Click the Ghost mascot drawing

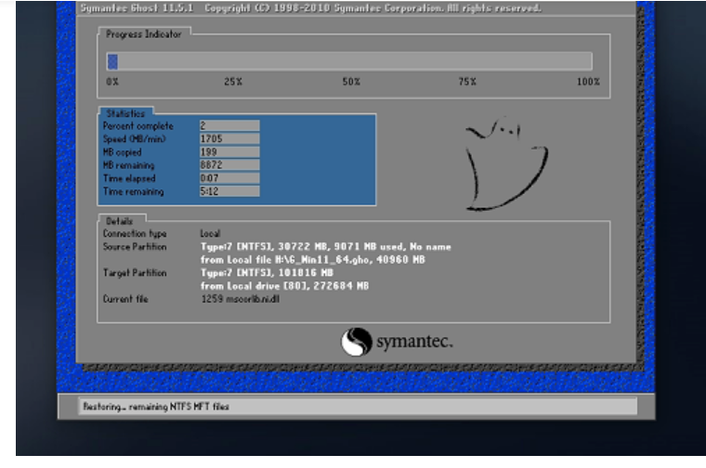pyautogui.click(x=506, y=164)
